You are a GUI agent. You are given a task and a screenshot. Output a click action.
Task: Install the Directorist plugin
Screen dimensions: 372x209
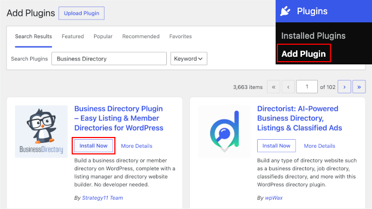tap(276, 146)
